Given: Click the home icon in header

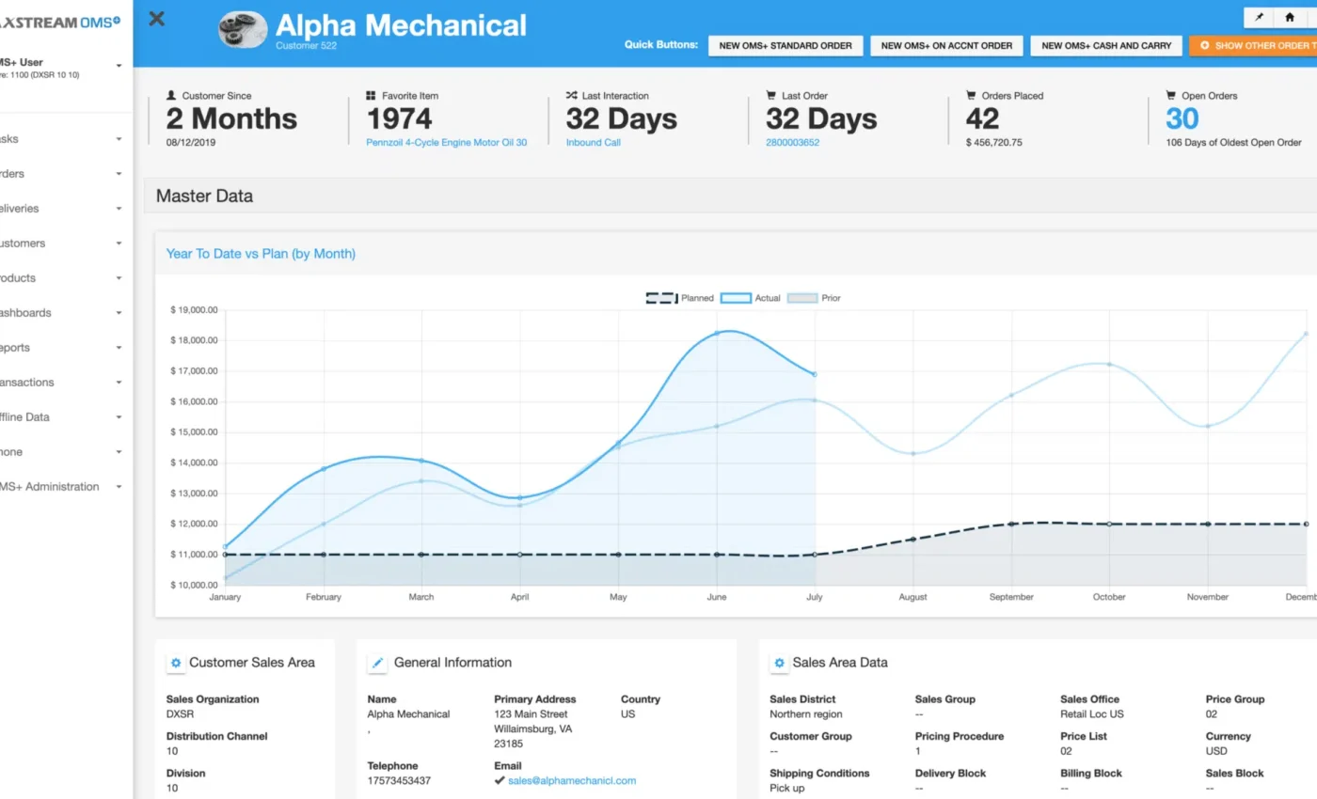Looking at the screenshot, I should click(x=1290, y=18).
